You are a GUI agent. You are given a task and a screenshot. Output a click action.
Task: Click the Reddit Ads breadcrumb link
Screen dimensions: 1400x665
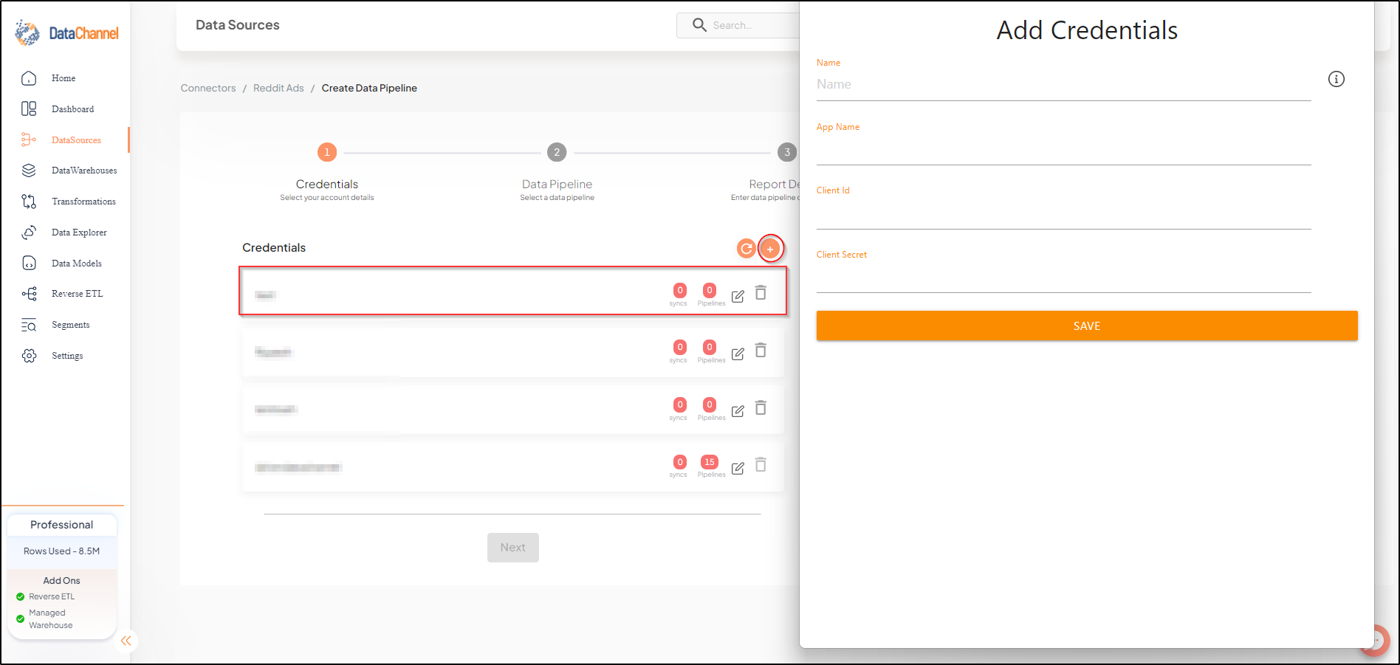[278, 88]
